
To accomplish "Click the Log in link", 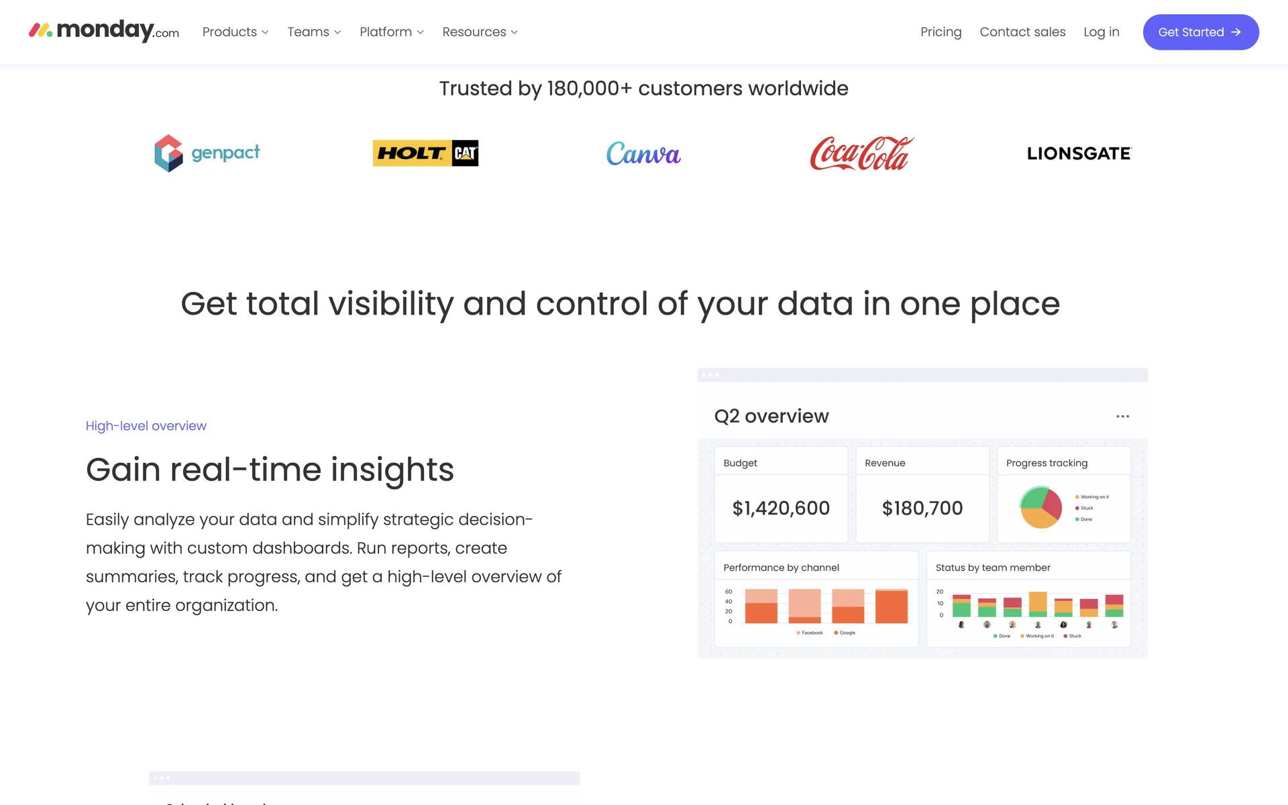I will 1101,32.
